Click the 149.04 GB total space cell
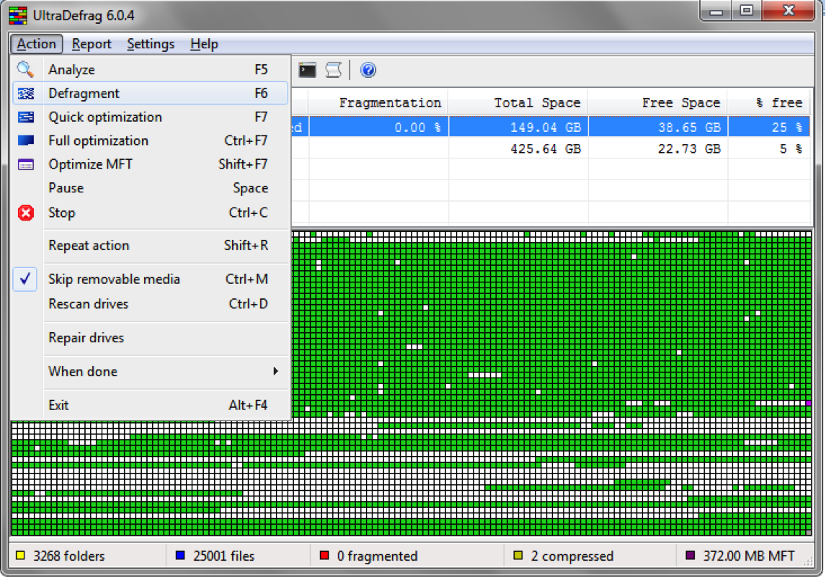The height and width of the screenshot is (578, 826). 518,127
